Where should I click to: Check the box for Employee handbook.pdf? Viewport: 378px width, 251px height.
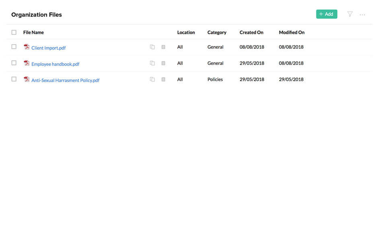14,63
